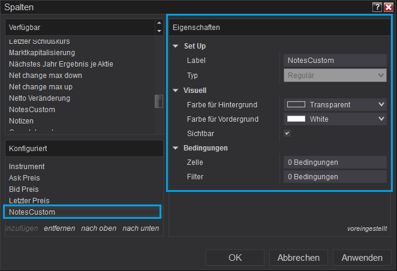The image size is (397, 271).
Task: Click the scroll down arrow in Verfügbar header
Action: click(x=159, y=31)
